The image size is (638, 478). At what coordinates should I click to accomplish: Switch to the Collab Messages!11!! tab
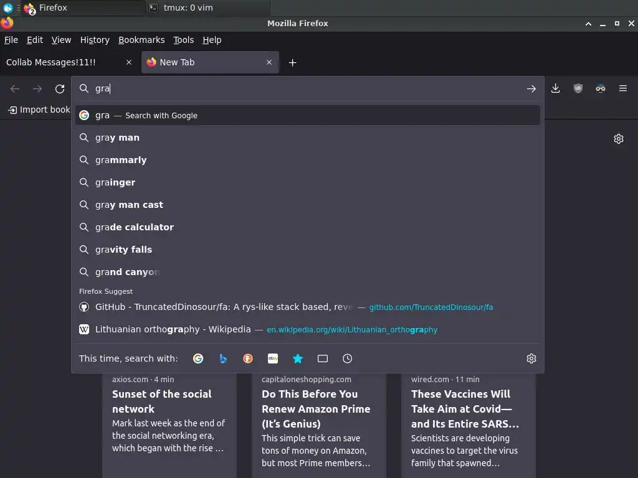coord(69,62)
